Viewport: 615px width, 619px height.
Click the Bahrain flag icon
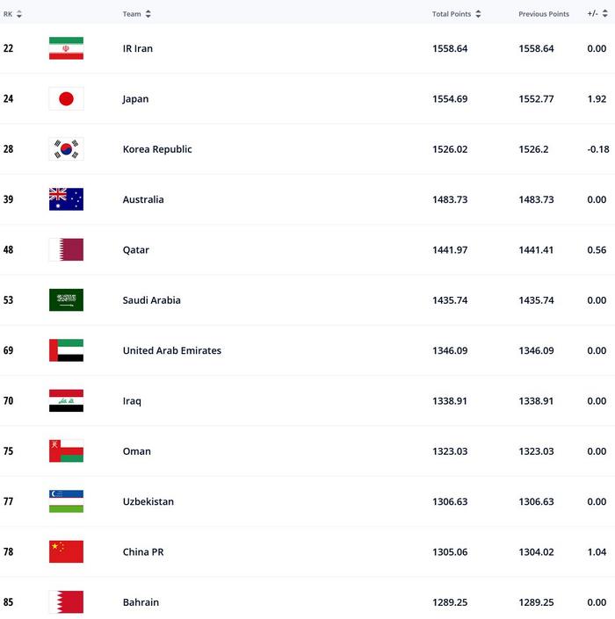tap(66, 602)
